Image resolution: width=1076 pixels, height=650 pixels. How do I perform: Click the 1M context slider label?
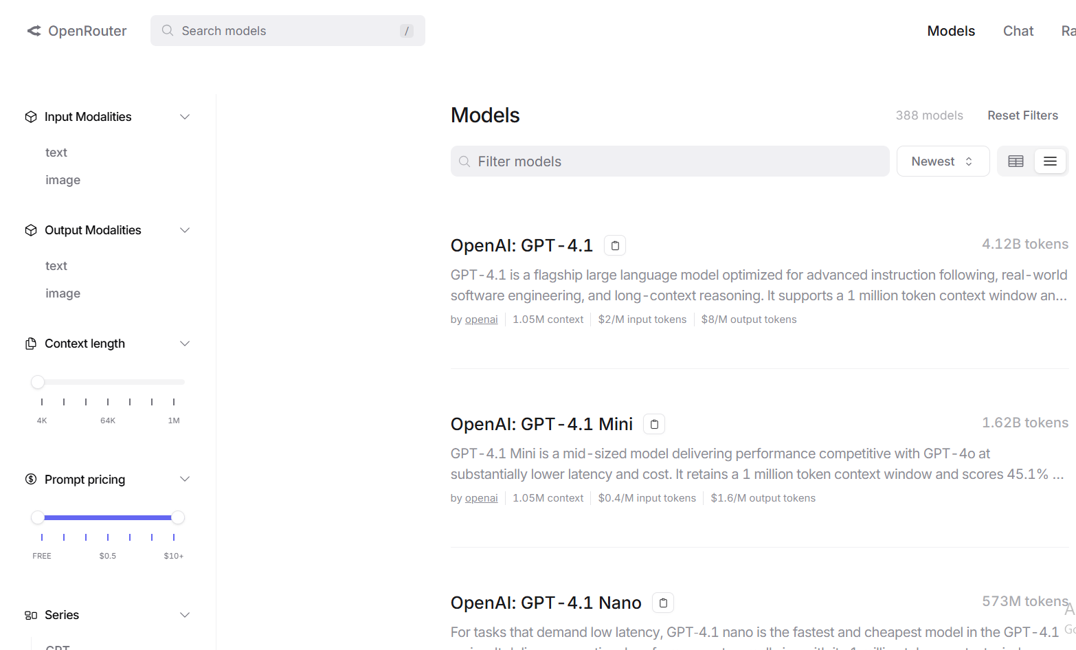[174, 421]
